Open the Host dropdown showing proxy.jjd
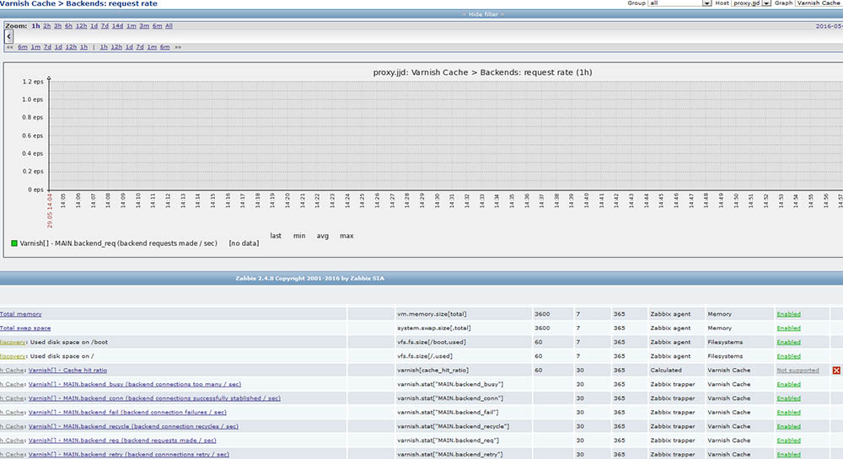The width and height of the screenshot is (843, 459). pyautogui.click(x=752, y=3)
